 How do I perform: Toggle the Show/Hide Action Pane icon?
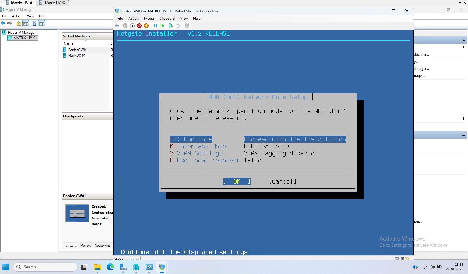[42, 23]
